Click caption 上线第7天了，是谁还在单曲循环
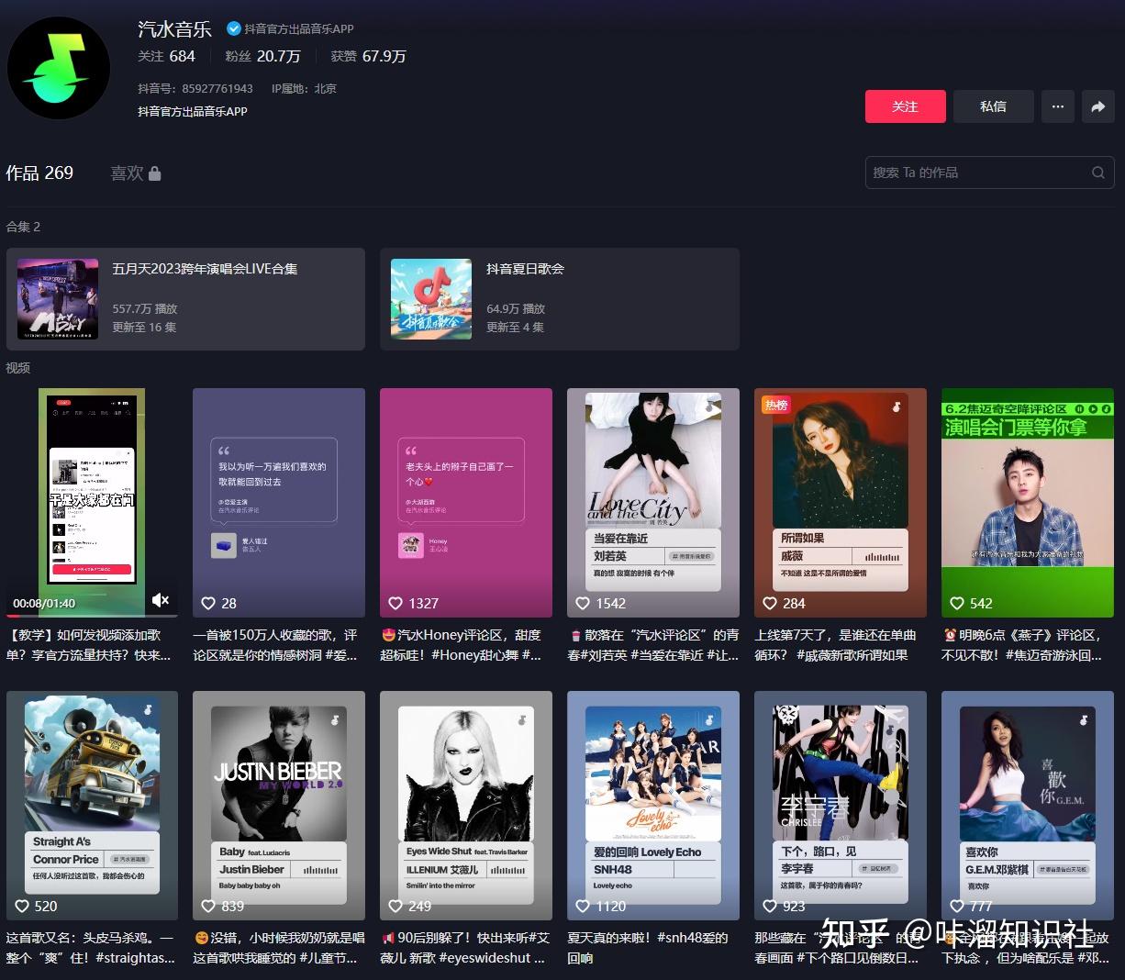The width and height of the screenshot is (1125, 980). [x=836, y=645]
